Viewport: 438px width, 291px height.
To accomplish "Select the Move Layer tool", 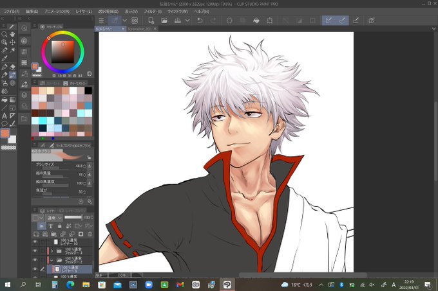I will tap(12, 42).
